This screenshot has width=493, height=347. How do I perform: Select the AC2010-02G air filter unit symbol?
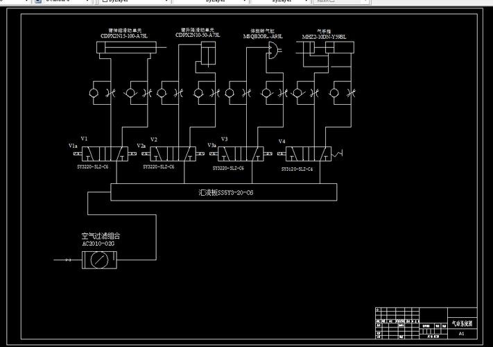[x=99, y=260]
